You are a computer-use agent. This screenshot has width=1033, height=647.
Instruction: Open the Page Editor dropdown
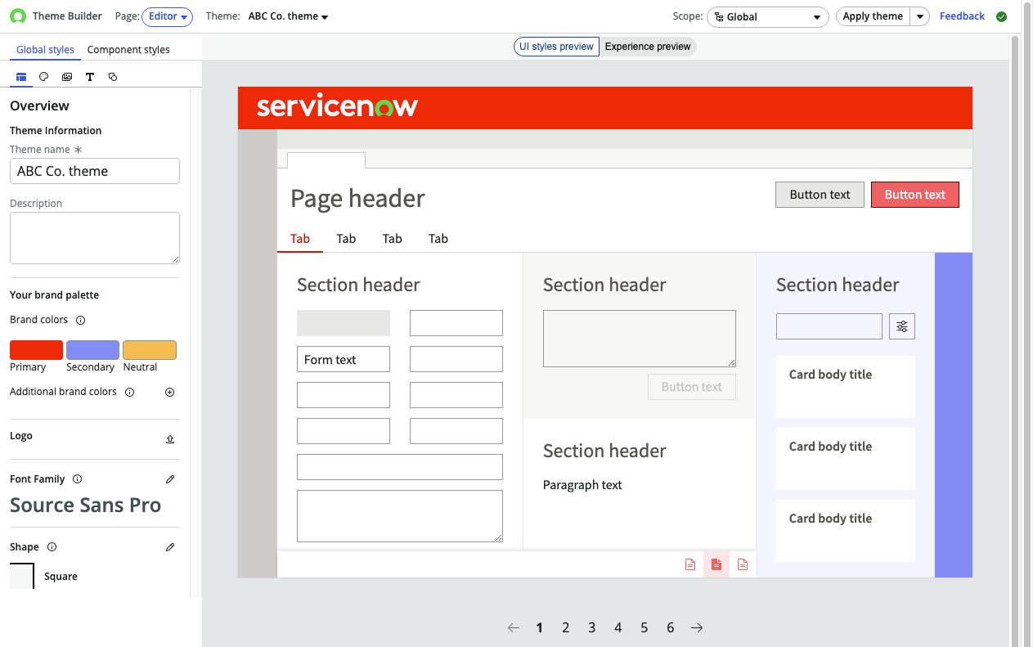[x=168, y=16]
